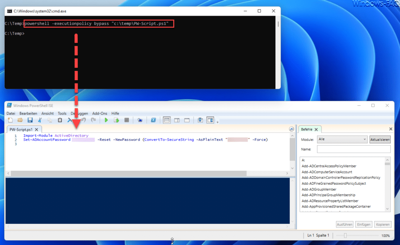Select Add-AppProvisionedSharedPackageContainer command
The width and height of the screenshot is (400, 245).
click(x=336, y=206)
